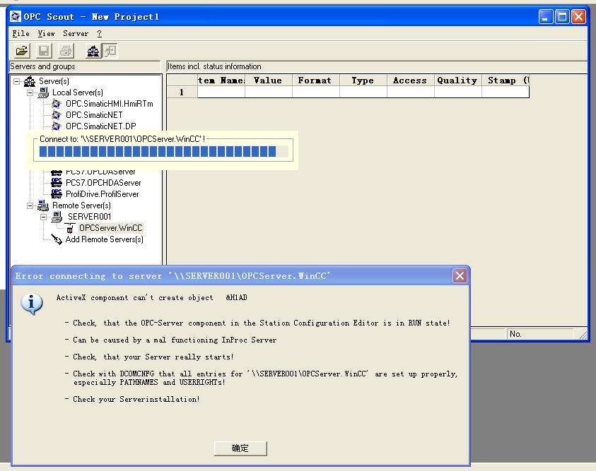
Task: Click "Servers and groups" panel label
Action: (x=42, y=66)
